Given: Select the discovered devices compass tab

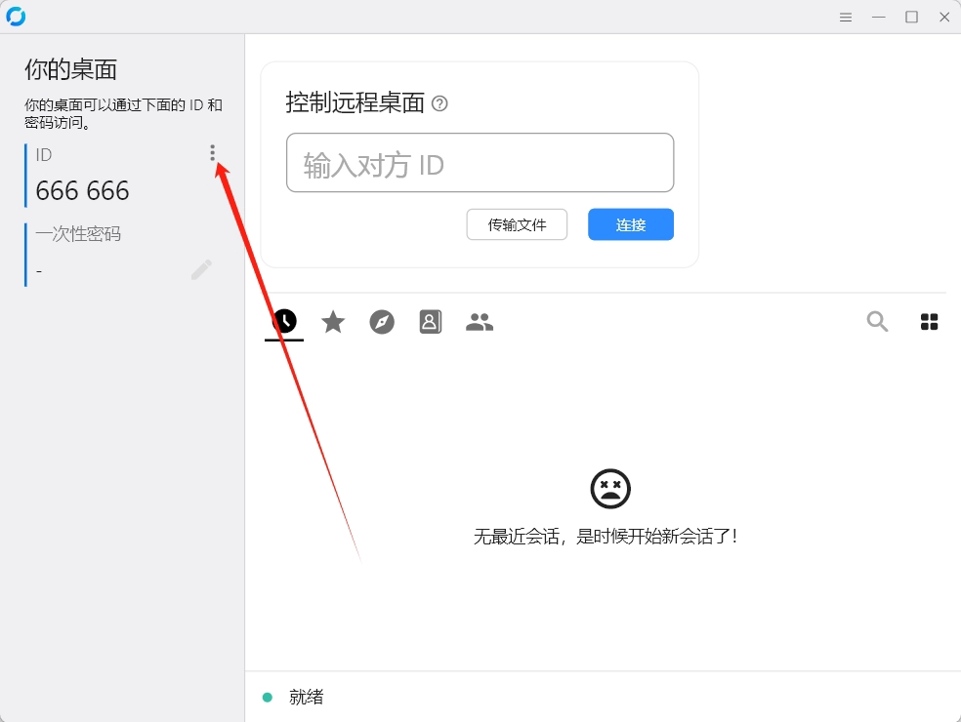Looking at the screenshot, I should pyautogui.click(x=382, y=322).
